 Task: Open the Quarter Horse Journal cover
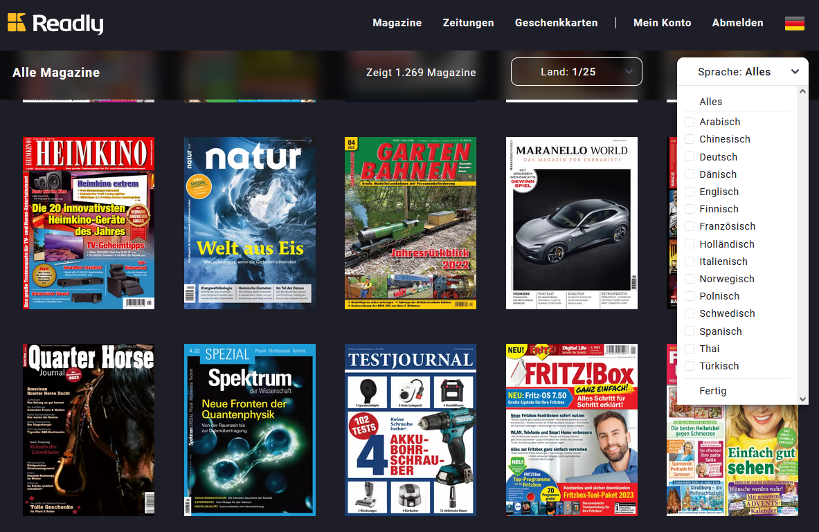(x=89, y=430)
